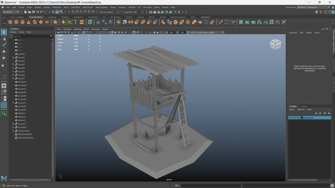Open the ACES 1.0 SDR-video view transform dropdown
Image resolution: width=335 pixels, height=188 pixels.
pos(207,32)
